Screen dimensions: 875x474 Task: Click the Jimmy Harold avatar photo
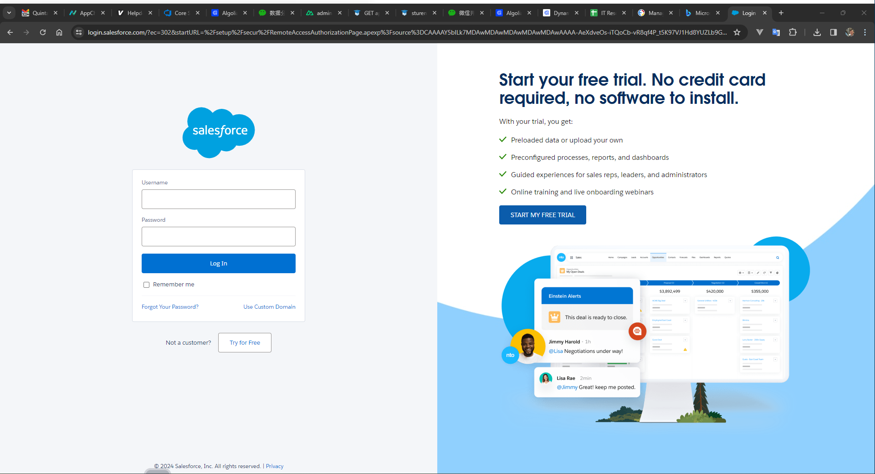click(528, 346)
